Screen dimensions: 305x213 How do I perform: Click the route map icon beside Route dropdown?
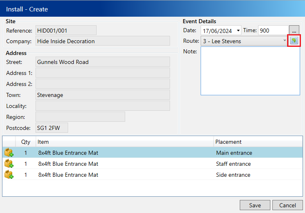[x=294, y=41]
